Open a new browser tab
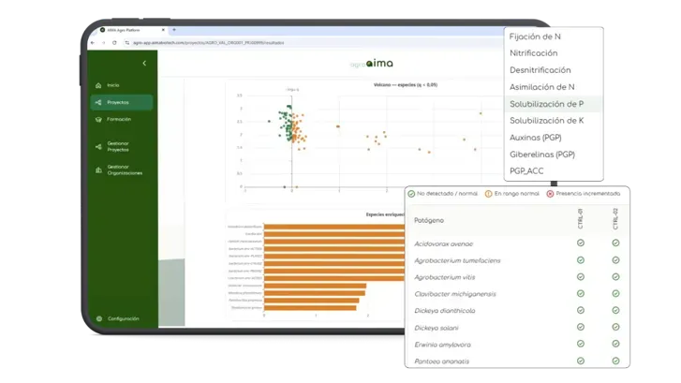 [x=174, y=30]
